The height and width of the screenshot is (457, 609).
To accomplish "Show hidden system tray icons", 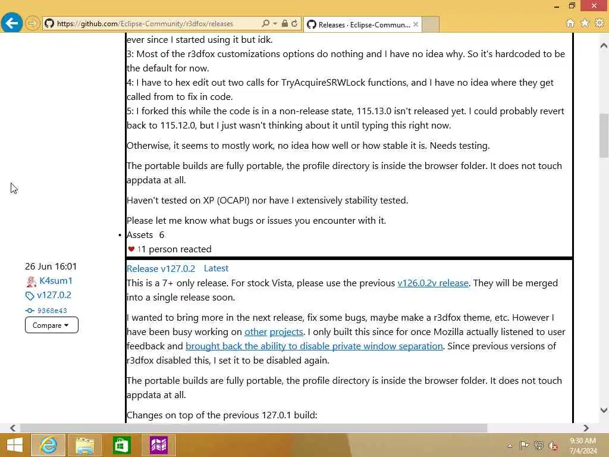I will click(x=510, y=446).
